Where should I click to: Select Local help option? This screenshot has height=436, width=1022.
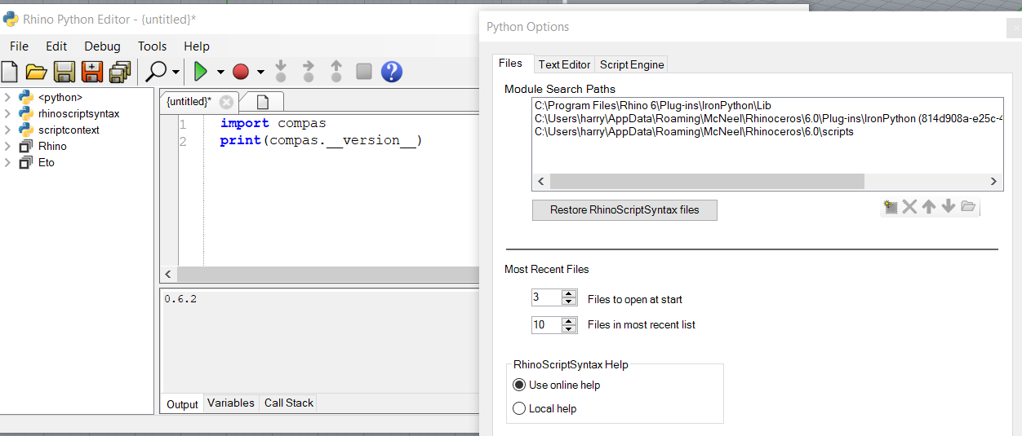[x=544, y=408]
